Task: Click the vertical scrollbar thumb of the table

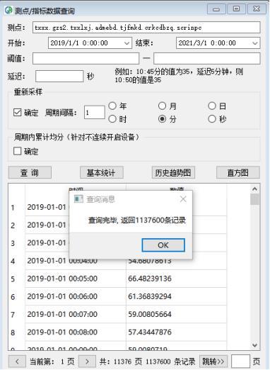Action: coord(254,199)
